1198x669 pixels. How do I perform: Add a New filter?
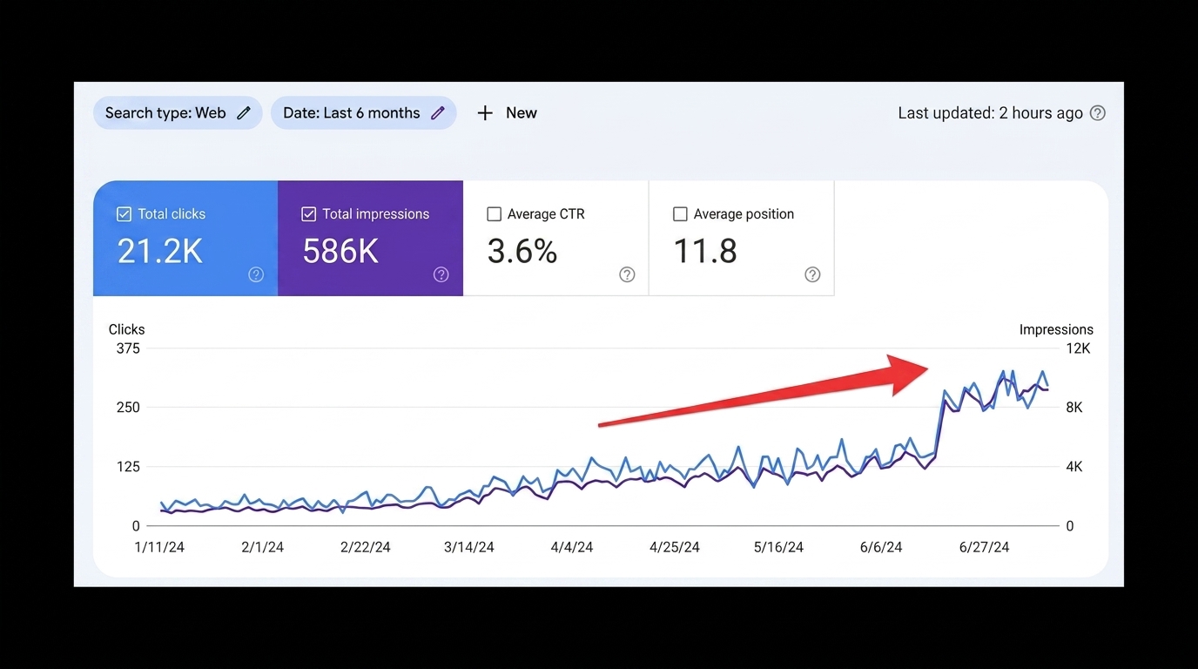[x=507, y=113]
